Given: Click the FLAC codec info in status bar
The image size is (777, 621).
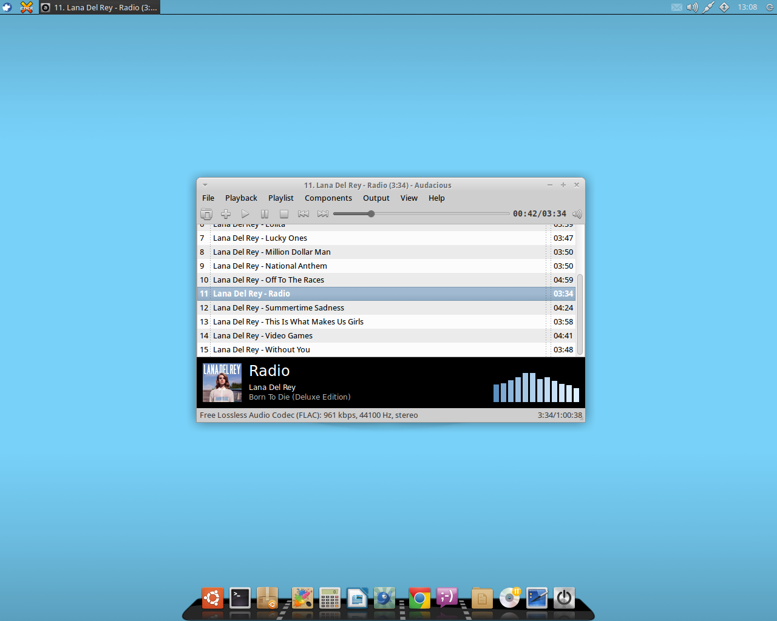Looking at the screenshot, I should [x=308, y=415].
